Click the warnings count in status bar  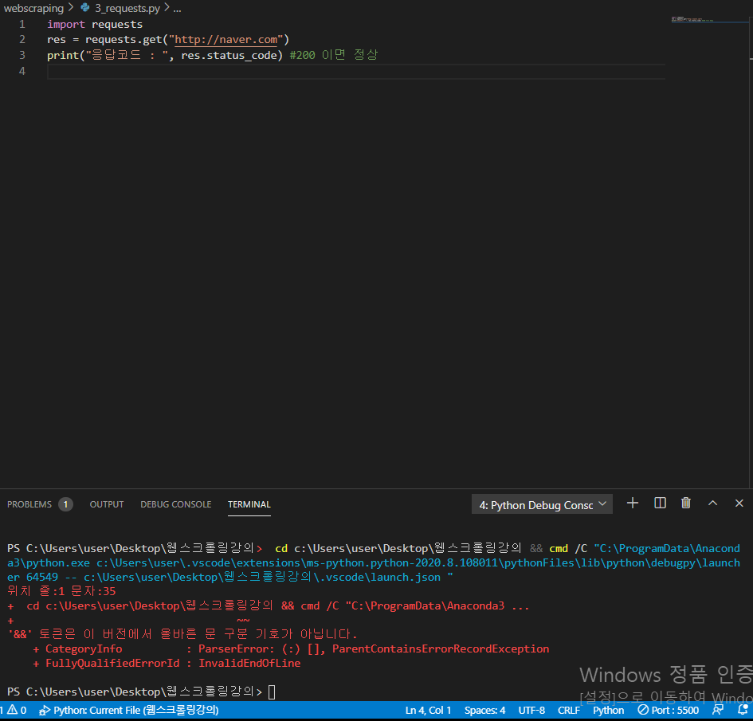pos(16,711)
